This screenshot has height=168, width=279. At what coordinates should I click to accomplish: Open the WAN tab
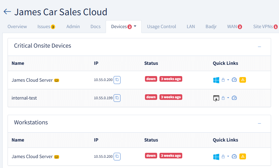point(234,26)
